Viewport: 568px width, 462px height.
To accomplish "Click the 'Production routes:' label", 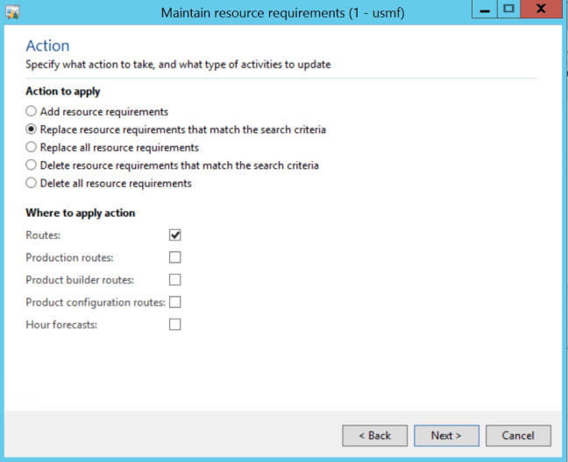I will [x=69, y=257].
